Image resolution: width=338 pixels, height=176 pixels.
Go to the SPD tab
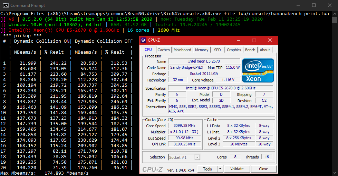(217, 50)
